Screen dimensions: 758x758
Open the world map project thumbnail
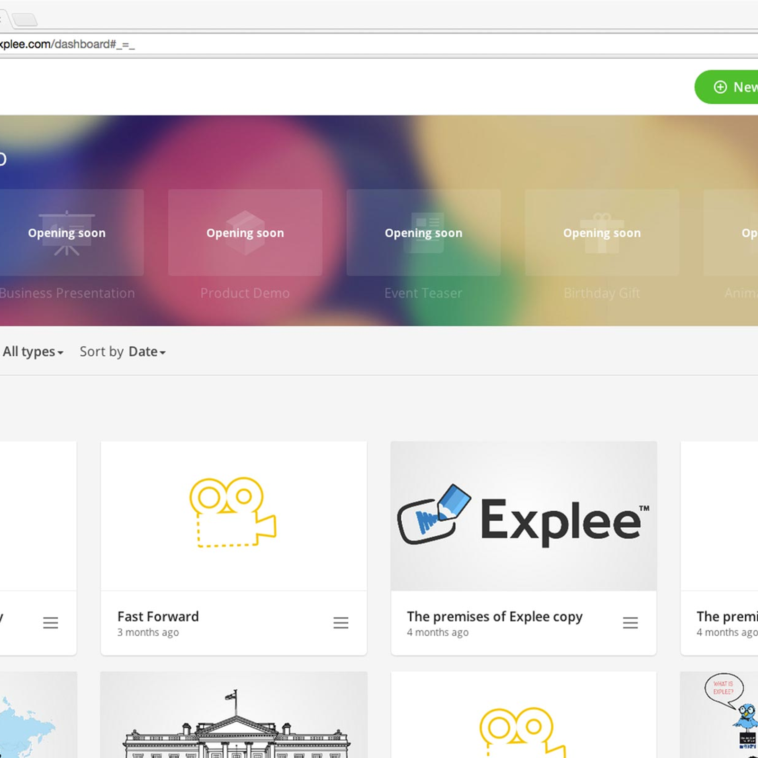pos(38,714)
